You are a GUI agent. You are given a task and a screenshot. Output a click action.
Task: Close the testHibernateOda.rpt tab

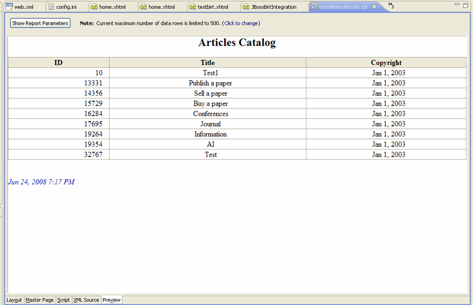pyautogui.click(x=374, y=6)
